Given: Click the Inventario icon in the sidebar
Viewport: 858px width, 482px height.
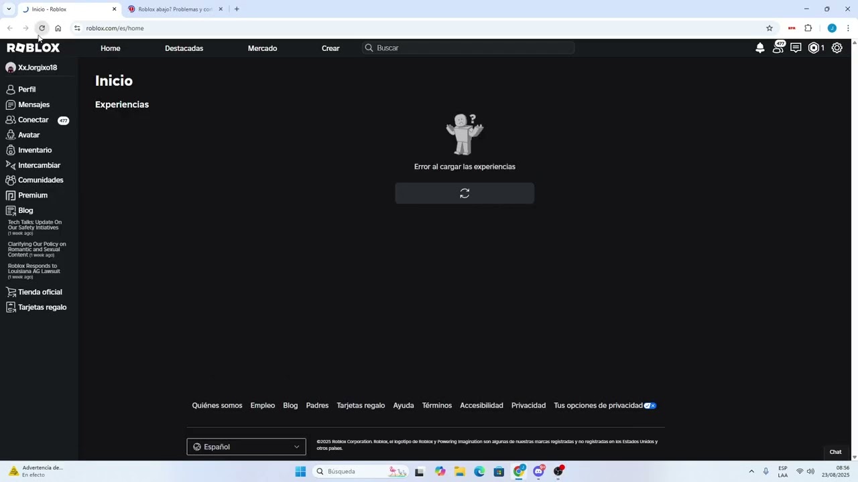Looking at the screenshot, I should 11,150.
